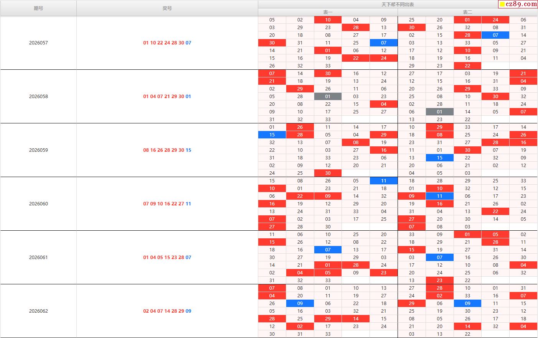Click blue 09 cell in 2026062 表二
This screenshot has height=338, width=538.
[467, 304]
